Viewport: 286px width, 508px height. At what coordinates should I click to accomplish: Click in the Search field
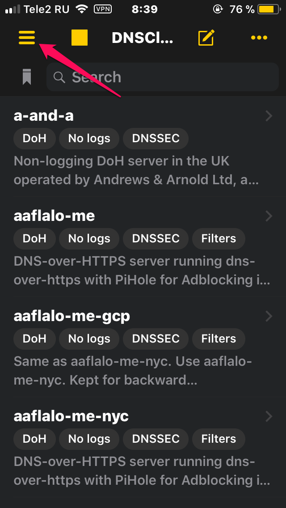click(x=163, y=77)
